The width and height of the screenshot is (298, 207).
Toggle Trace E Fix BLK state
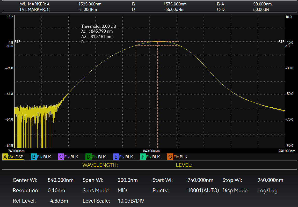coord(126,157)
